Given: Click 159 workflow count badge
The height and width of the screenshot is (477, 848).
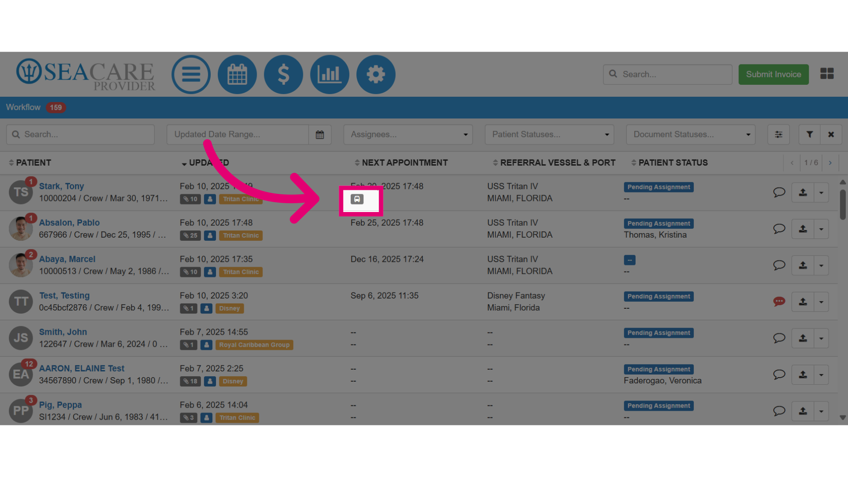Looking at the screenshot, I should click(56, 107).
